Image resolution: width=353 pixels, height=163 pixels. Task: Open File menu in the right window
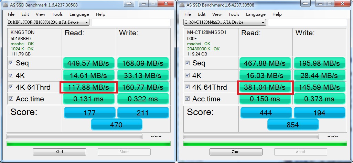[x=188, y=14]
